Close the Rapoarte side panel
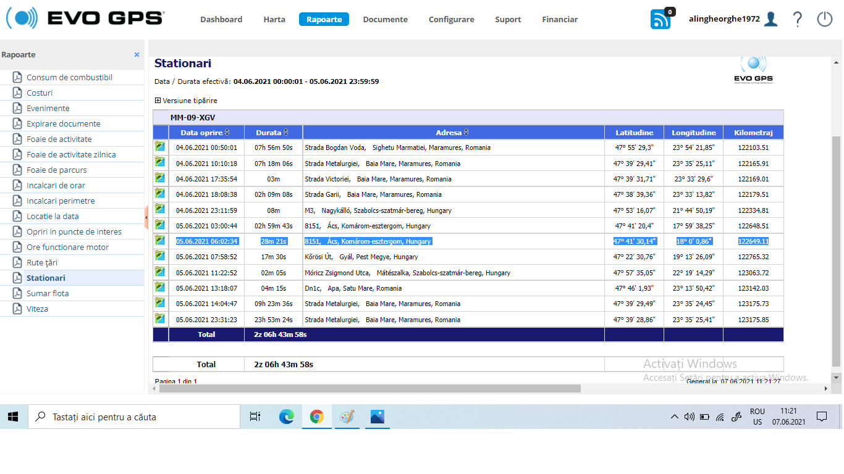The width and height of the screenshot is (844, 474). (x=137, y=55)
